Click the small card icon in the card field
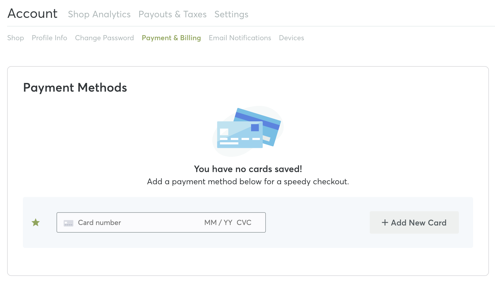495x282 pixels. click(68, 223)
